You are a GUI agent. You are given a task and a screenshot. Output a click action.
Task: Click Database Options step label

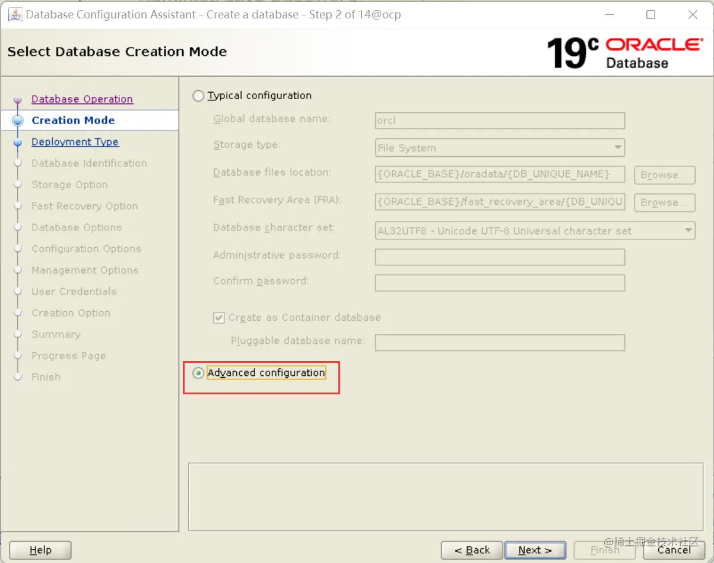coord(77,227)
